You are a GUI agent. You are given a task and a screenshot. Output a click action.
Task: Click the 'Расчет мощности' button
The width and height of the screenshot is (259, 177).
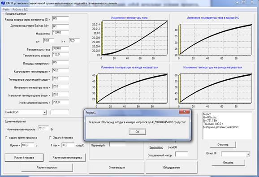pos(47,168)
